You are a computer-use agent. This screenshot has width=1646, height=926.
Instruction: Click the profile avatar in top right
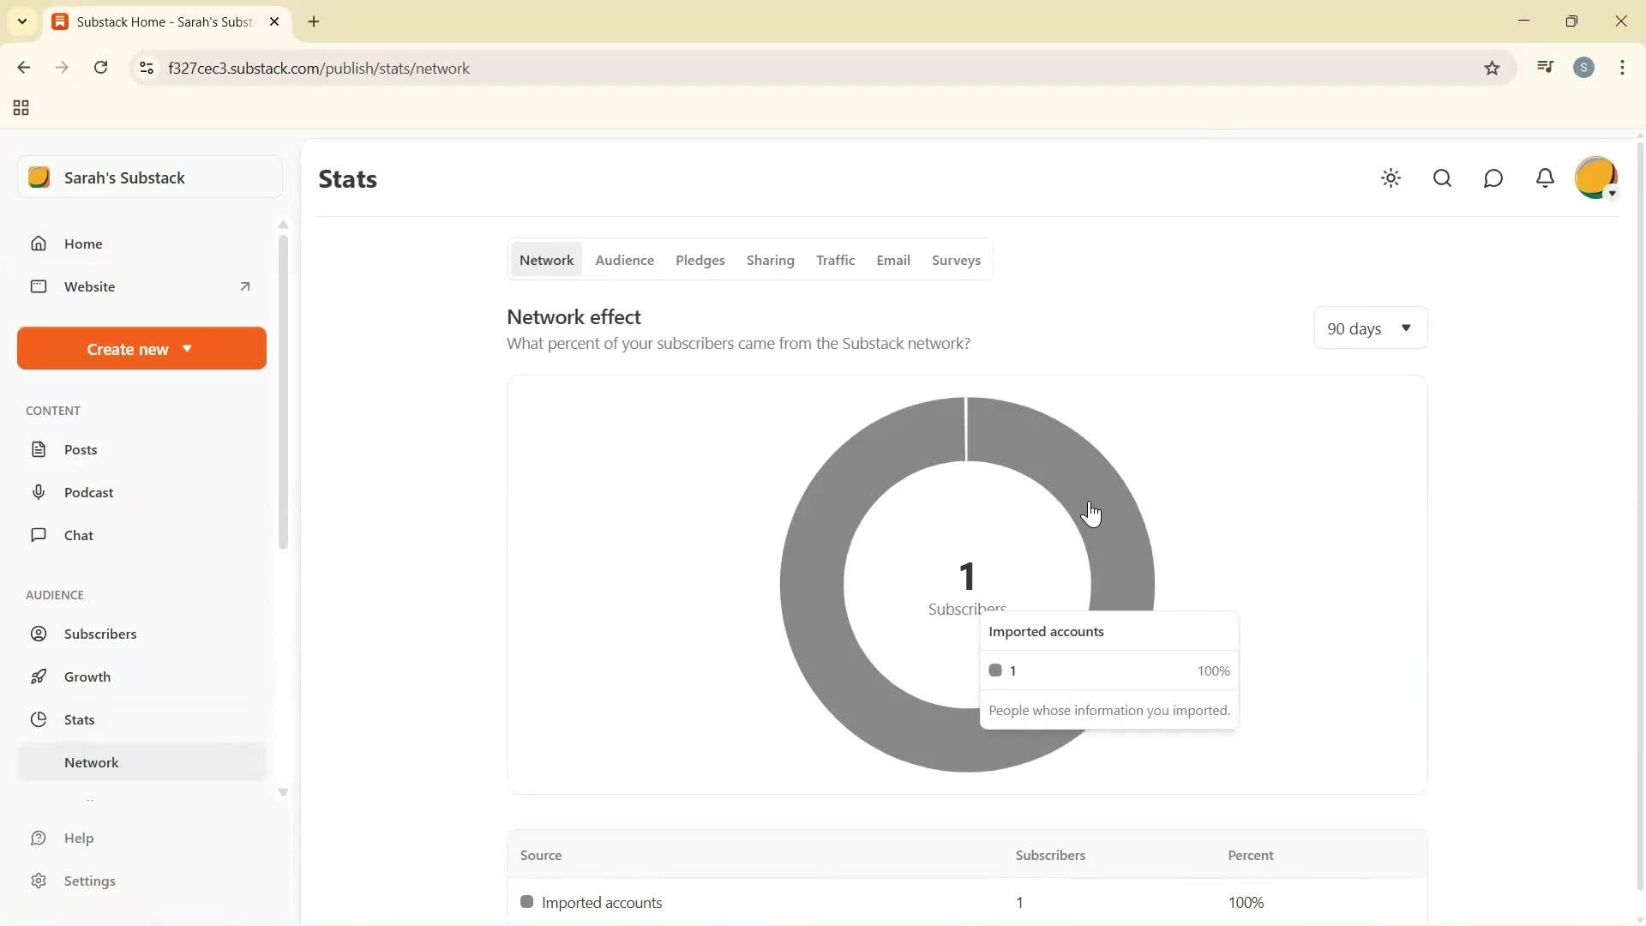tap(1596, 177)
